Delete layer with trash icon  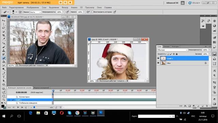(x=207, y=106)
